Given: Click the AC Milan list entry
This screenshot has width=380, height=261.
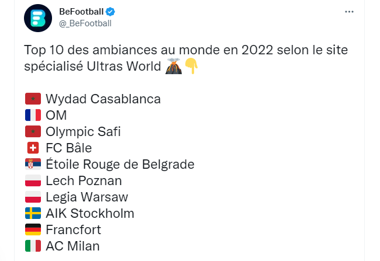Looking at the screenshot, I should pos(72,246).
